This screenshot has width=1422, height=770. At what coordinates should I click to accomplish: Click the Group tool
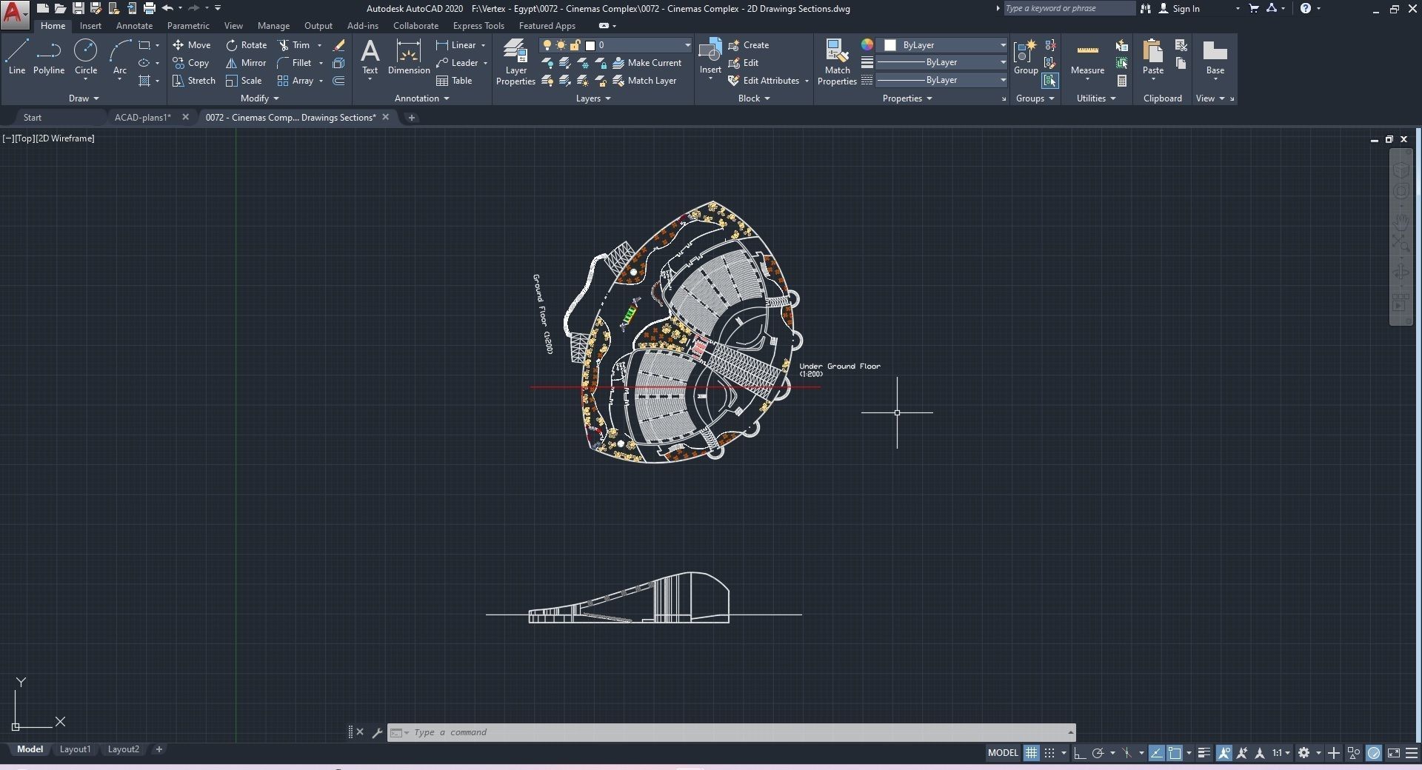click(1026, 57)
